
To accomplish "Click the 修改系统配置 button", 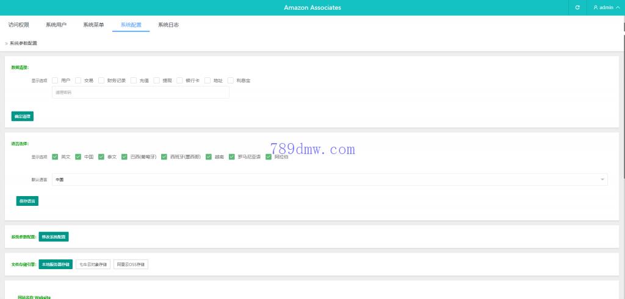I will 54,236.
